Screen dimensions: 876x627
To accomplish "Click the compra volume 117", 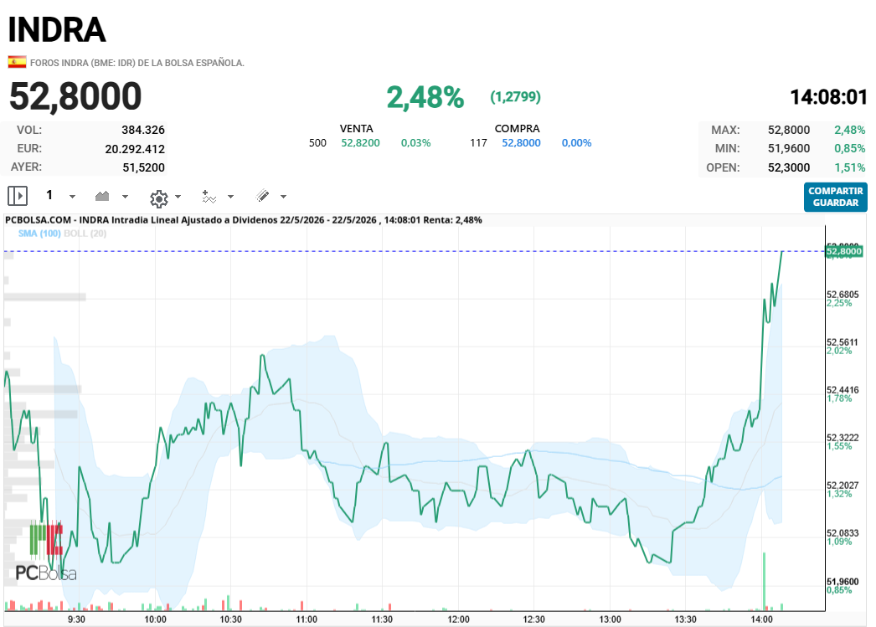I will pyautogui.click(x=478, y=143).
